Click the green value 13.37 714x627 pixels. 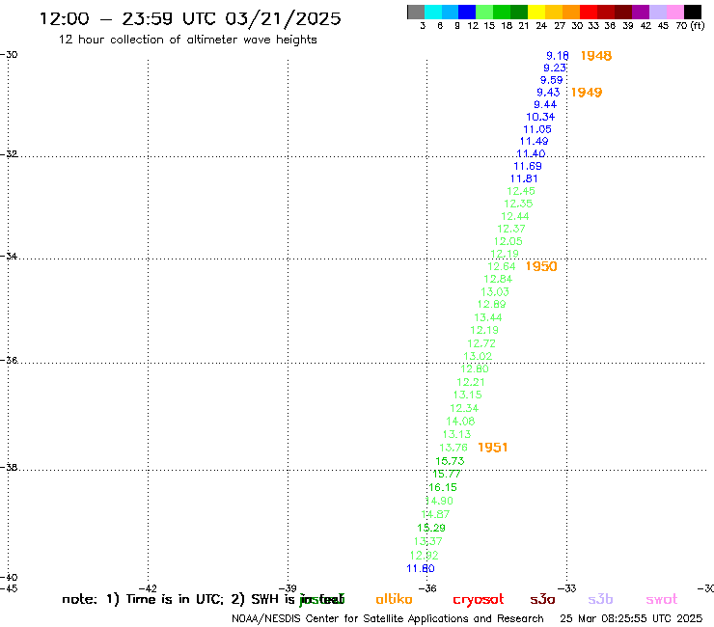coord(428,541)
